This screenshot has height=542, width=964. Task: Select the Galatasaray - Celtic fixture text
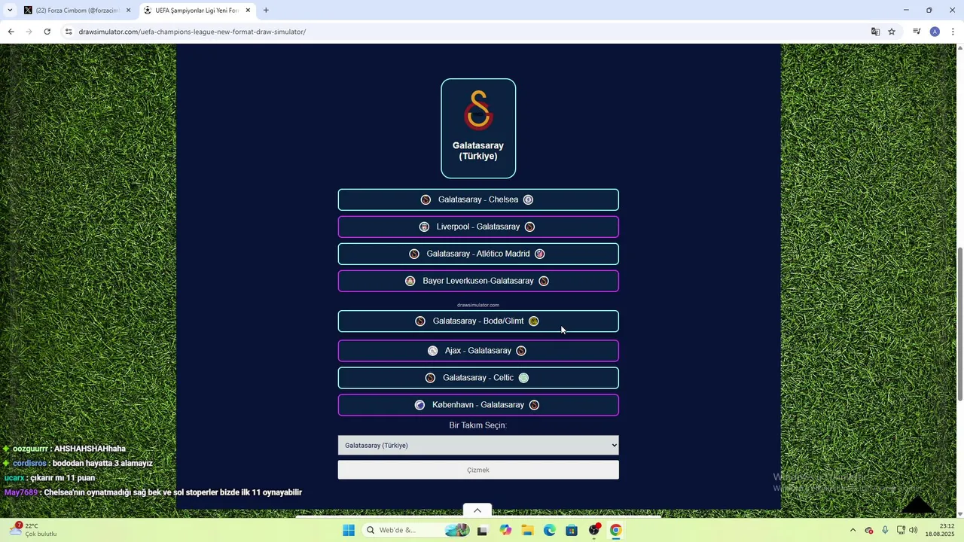click(478, 378)
